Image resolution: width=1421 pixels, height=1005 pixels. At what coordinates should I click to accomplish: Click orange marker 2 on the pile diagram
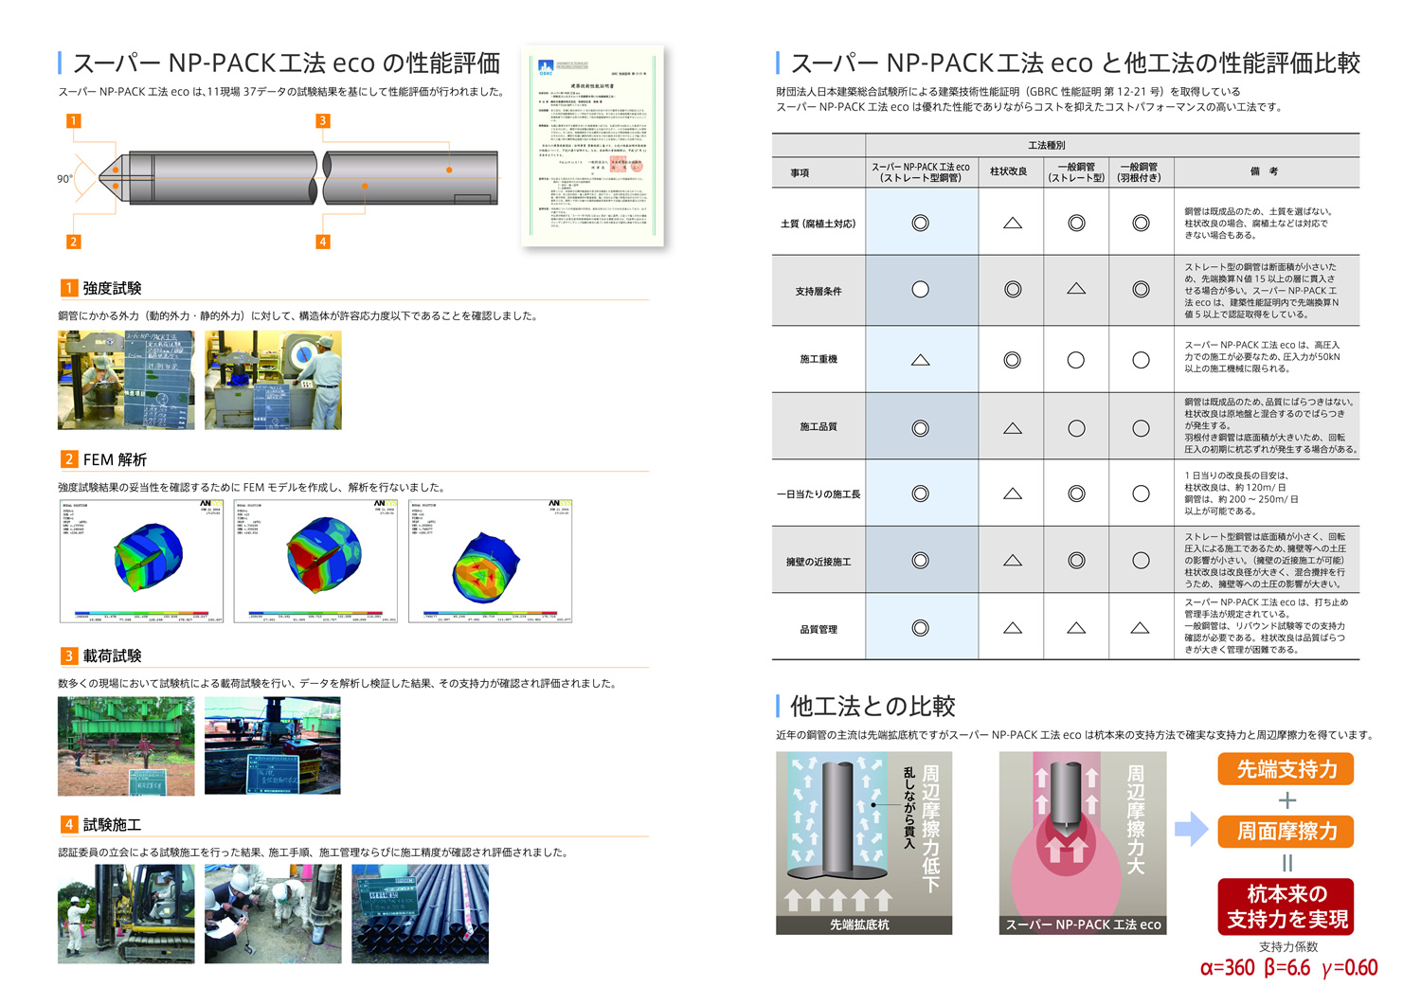pyautogui.click(x=73, y=242)
